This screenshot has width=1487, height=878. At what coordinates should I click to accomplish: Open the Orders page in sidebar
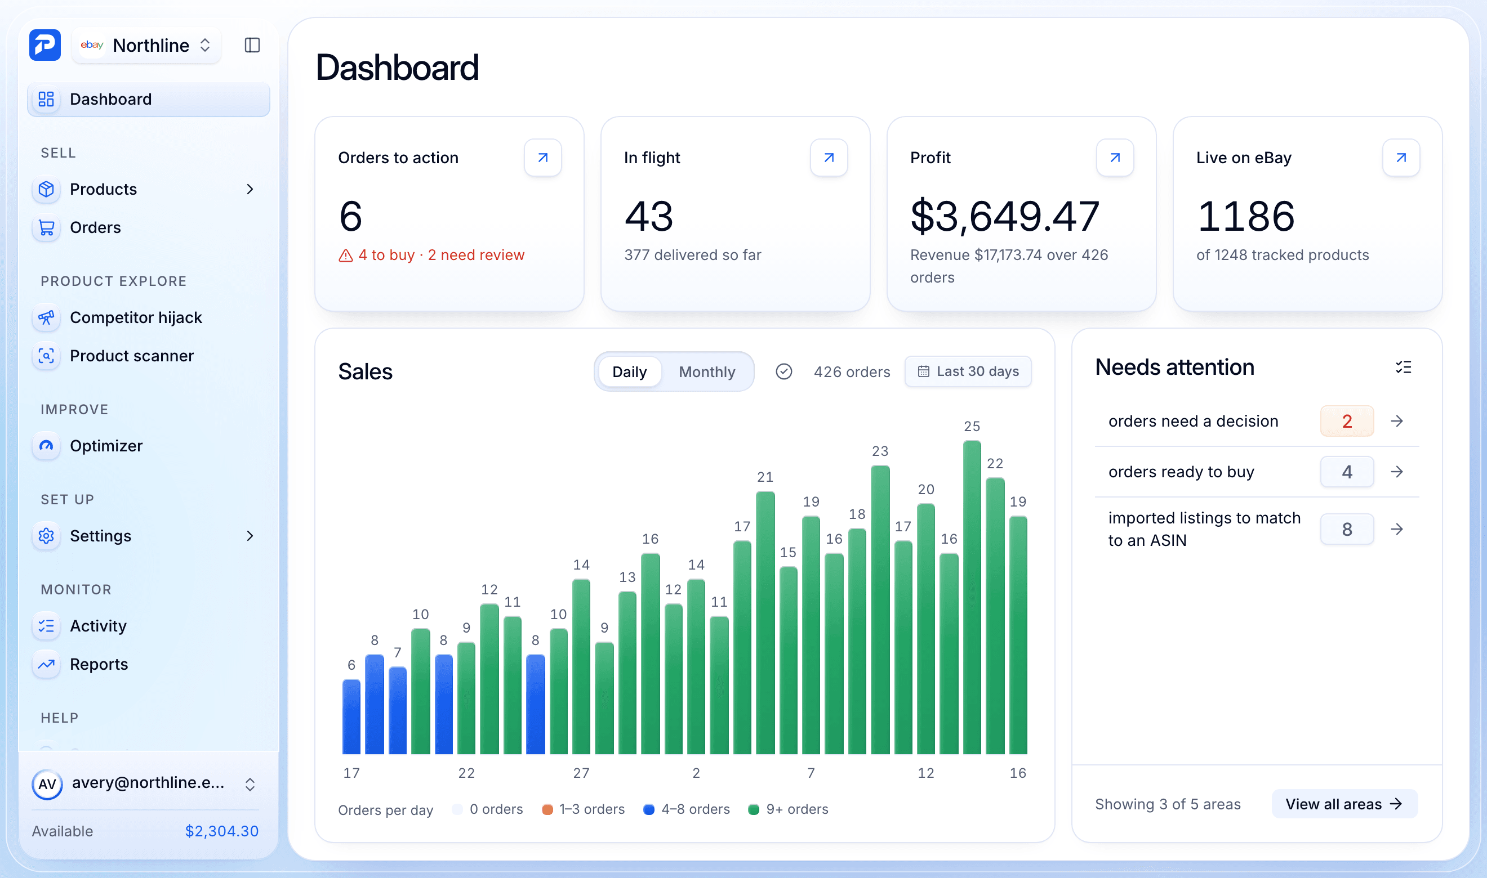coord(149,228)
